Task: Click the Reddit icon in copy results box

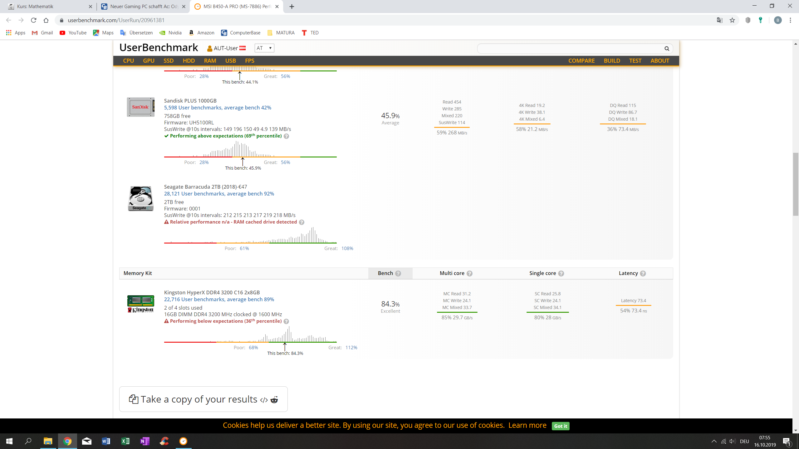Action: coord(274,400)
